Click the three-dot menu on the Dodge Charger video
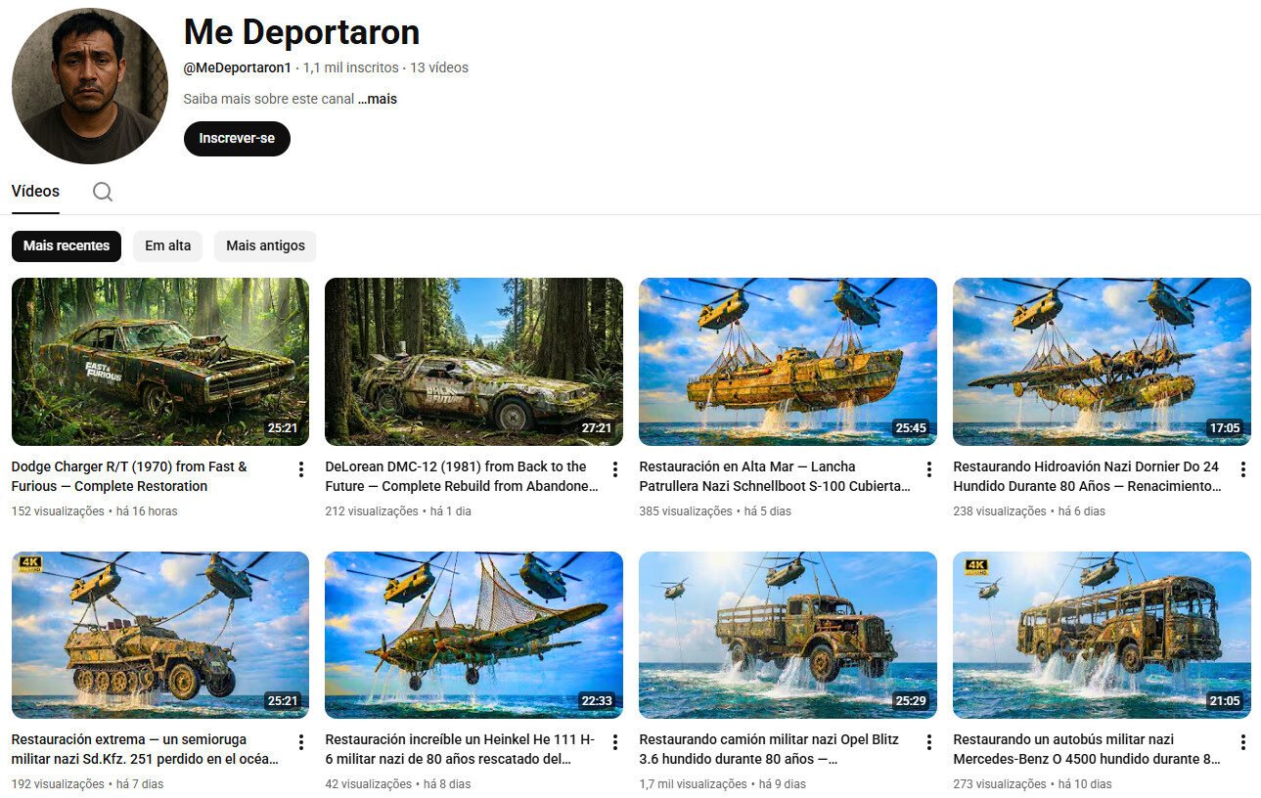The width and height of the screenshot is (1261, 798). [x=300, y=469]
